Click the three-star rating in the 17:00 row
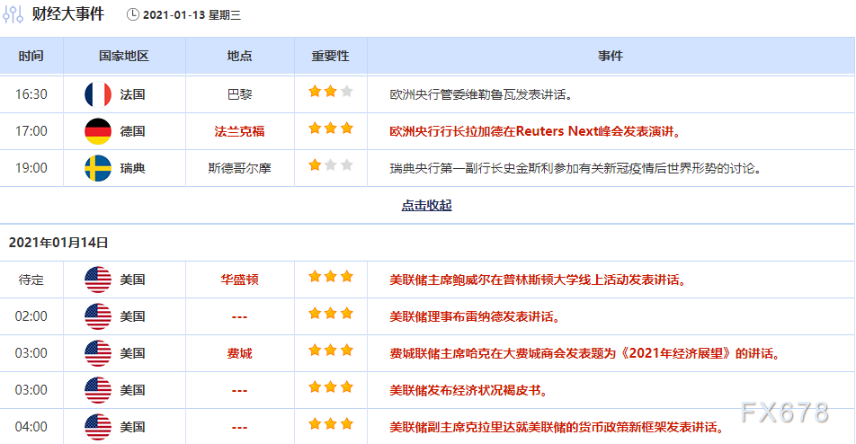The width and height of the screenshot is (856, 444). tap(330, 129)
